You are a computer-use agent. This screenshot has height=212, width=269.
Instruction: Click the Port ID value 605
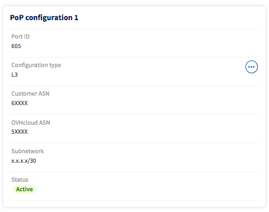tap(16, 46)
